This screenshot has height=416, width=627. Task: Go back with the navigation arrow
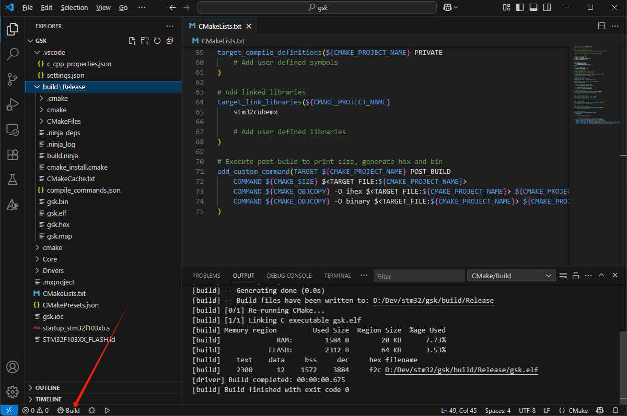pyautogui.click(x=173, y=7)
